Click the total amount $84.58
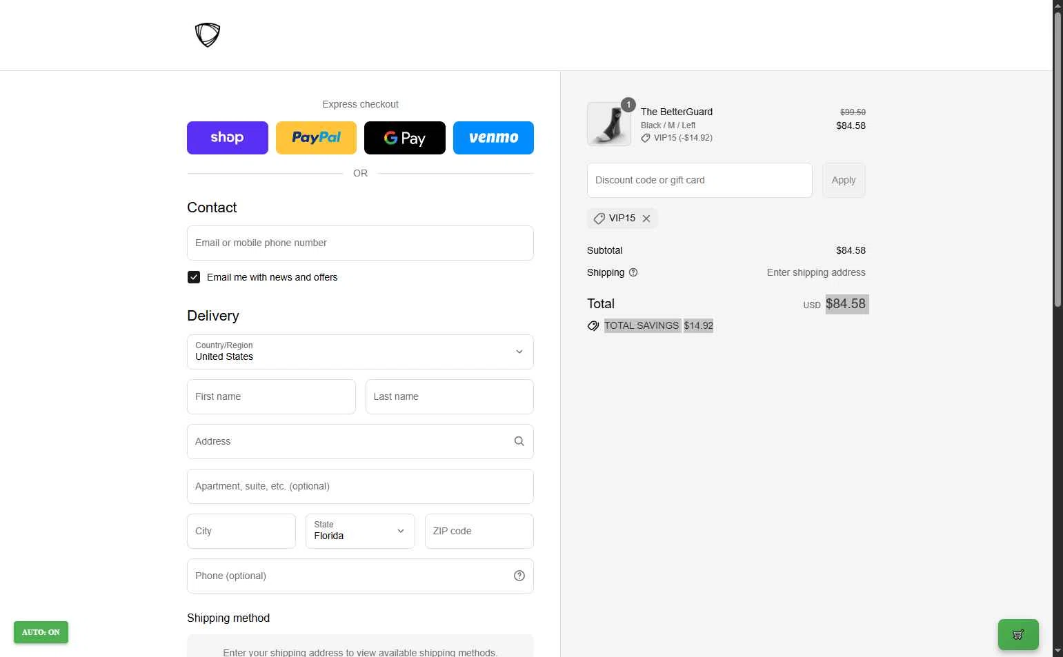Screen dimensions: 1063x657 (846, 304)
